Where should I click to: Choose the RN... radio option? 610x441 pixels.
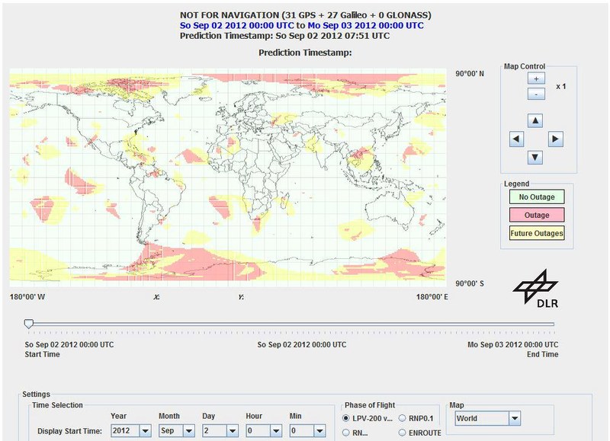coord(347,433)
